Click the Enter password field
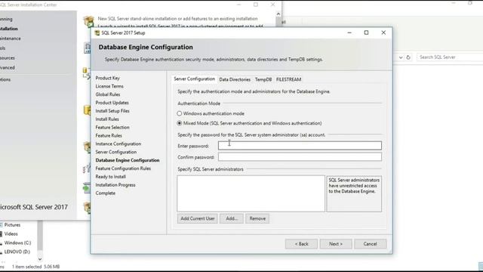Image resolution: width=483 pixels, height=272 pixels. coord(300,146)
